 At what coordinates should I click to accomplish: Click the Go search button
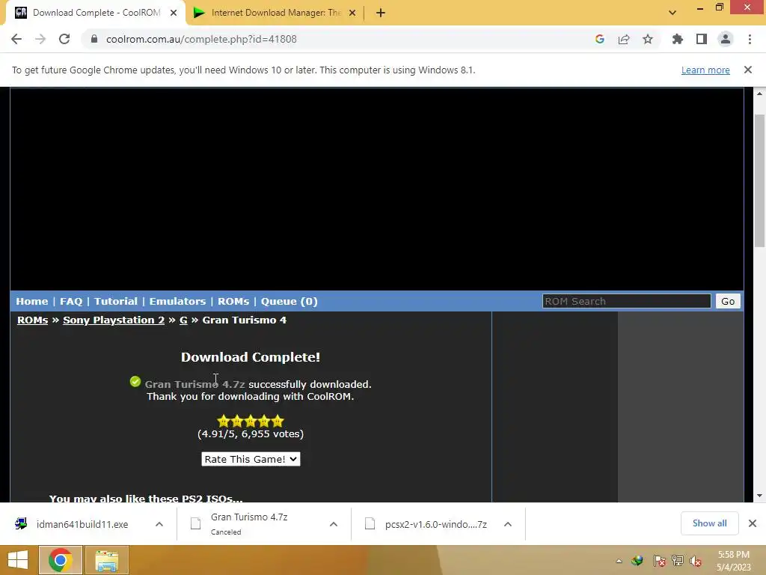point(728,301)
